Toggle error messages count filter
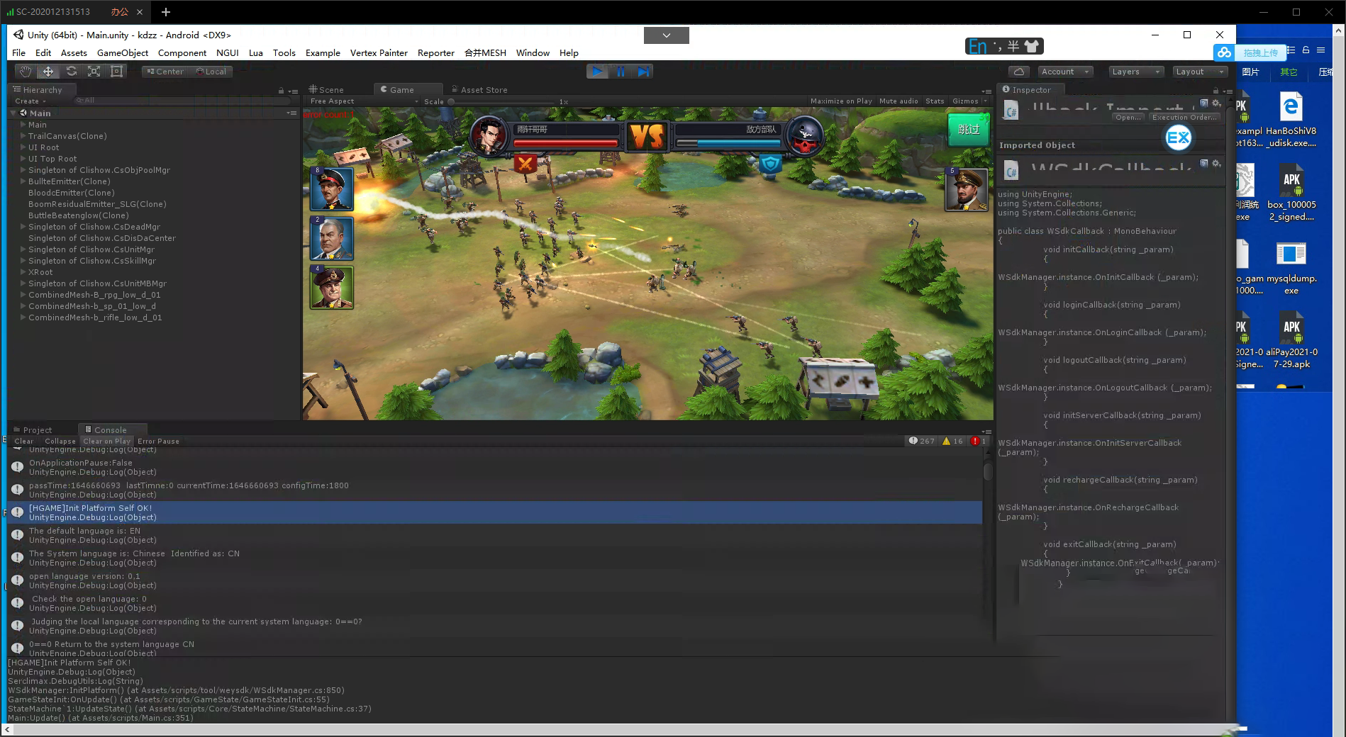Screen dimensions: 1346x737 point(979,441)
